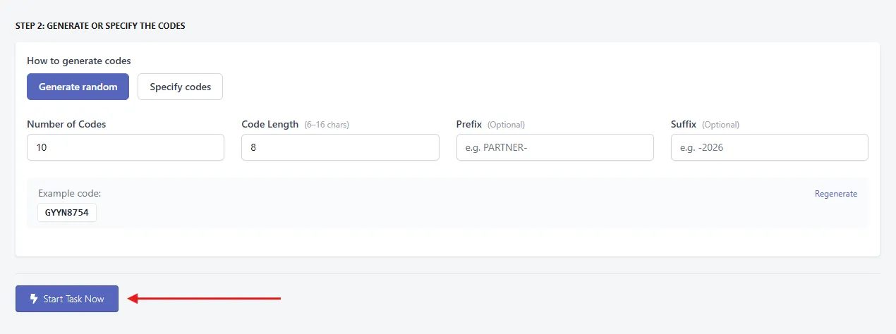Focus the Number of Codes field
Screen dimensions: 896x334
(x=126, y=147)
